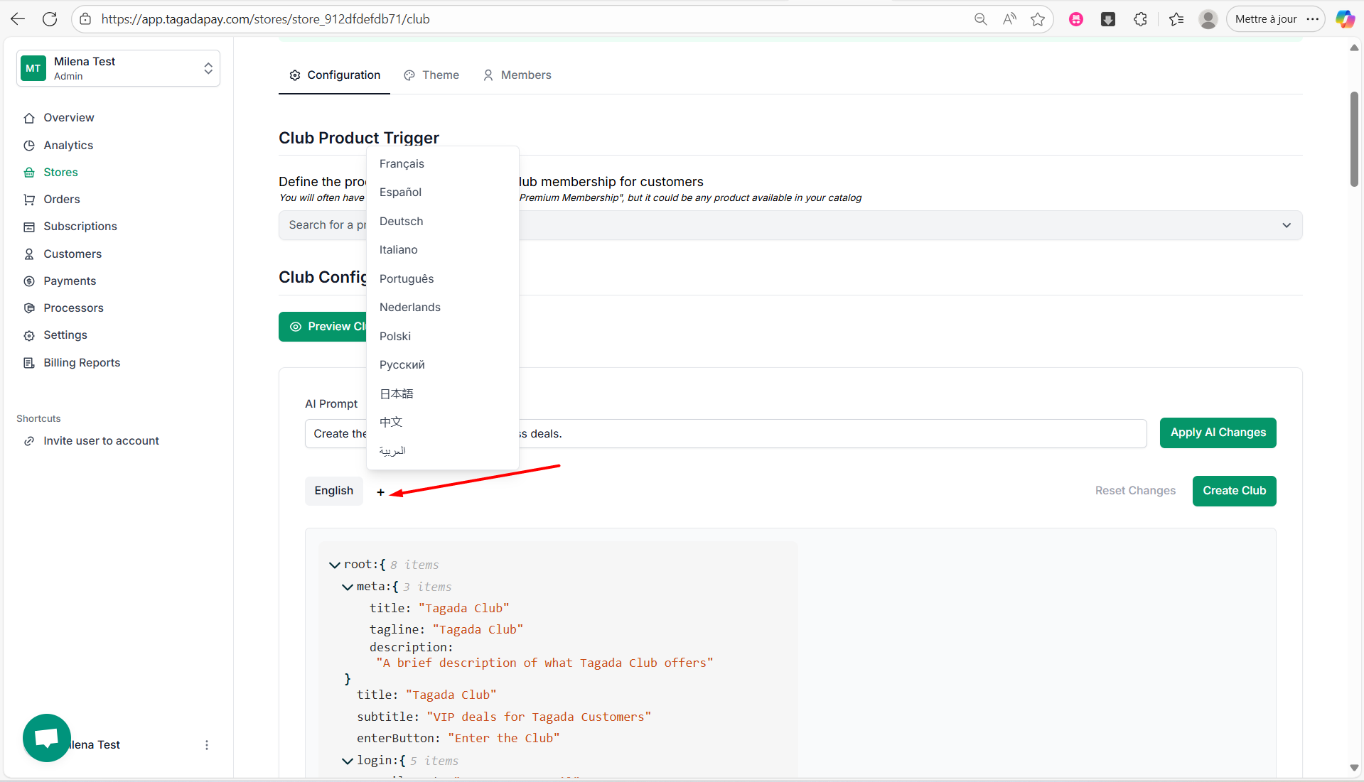Click the Overview home icon
This screenshot has height=782, width=1364.
click(29, 118)
